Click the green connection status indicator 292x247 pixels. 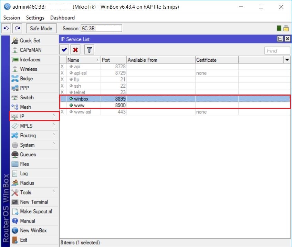click(x=279, y=28)
